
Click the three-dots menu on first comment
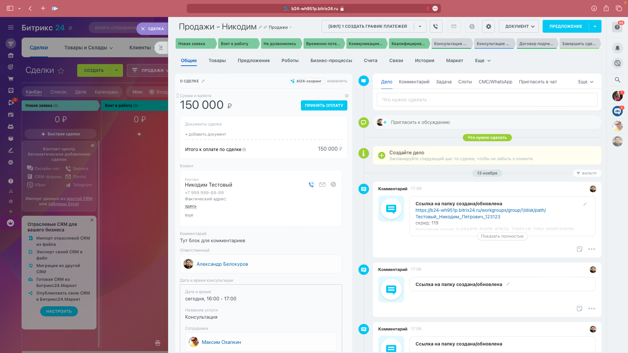pyautogui.click(x=591, y=249)
